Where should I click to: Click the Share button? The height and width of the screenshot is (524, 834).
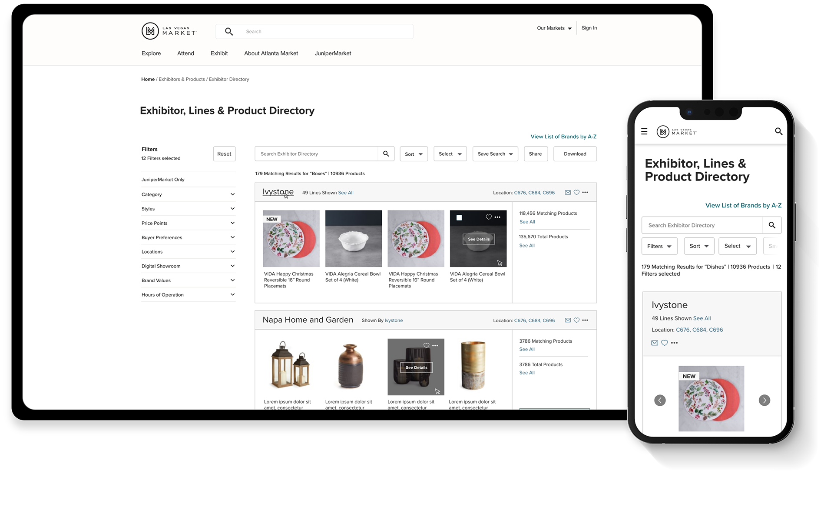(x=536, y=154)
